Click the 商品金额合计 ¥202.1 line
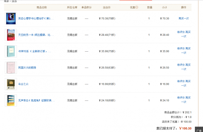The height and width of the screenshot is (132, 203). point(178,112)
